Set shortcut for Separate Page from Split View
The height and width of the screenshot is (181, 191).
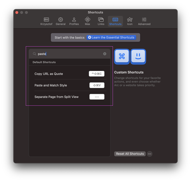pyautogui.click(x=97, y=97)
